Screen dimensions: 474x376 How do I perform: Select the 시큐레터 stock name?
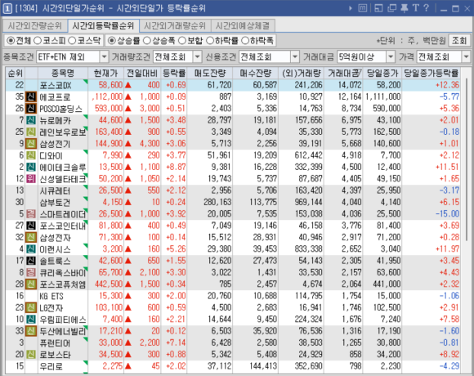tap(55, 190)
